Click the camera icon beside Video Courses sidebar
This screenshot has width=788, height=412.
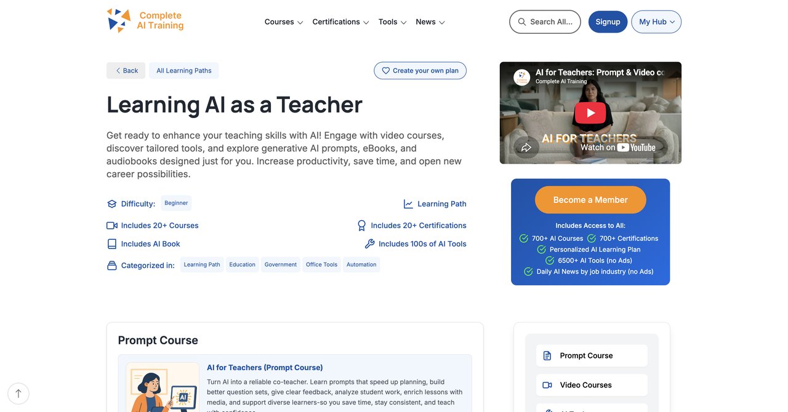coord(547,385)
